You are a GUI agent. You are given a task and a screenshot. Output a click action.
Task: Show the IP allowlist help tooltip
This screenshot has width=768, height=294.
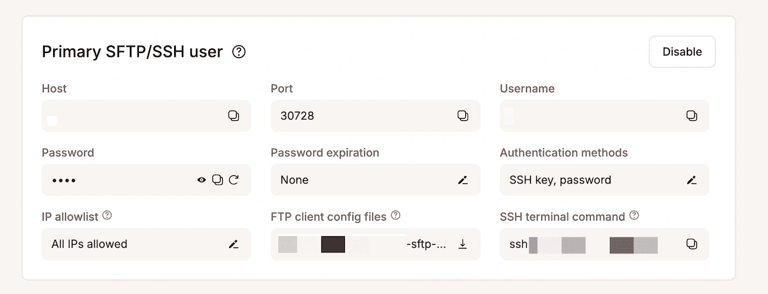(x=108, y=216)
